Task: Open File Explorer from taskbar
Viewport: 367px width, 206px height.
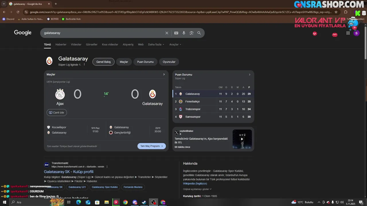Action: [x=106, y=202]
